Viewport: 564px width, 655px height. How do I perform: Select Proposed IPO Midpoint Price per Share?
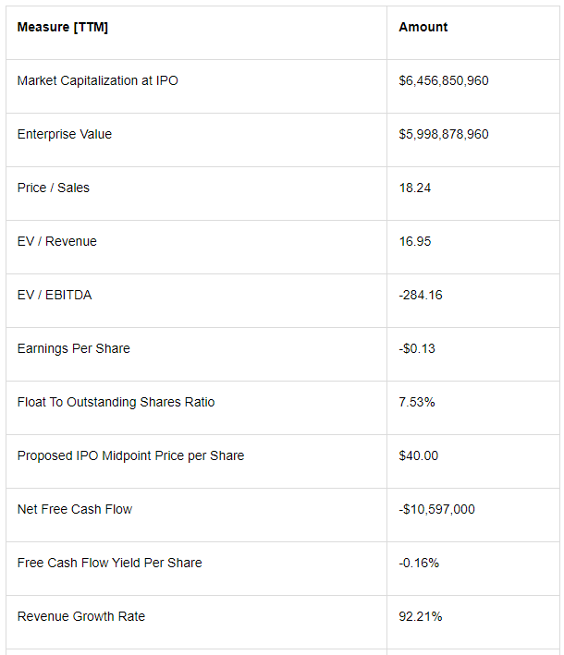[x=130, y=455]
